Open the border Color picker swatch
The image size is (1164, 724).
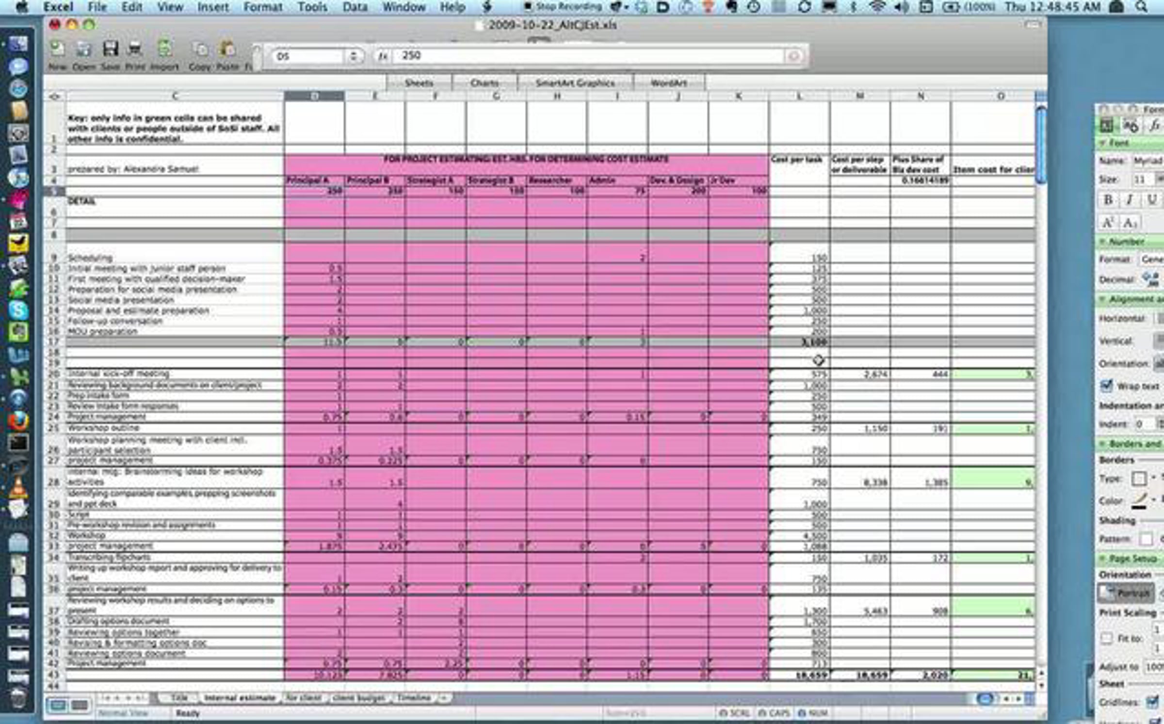pos(1140,500)
